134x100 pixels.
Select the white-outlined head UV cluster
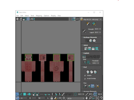coord(42,57)
